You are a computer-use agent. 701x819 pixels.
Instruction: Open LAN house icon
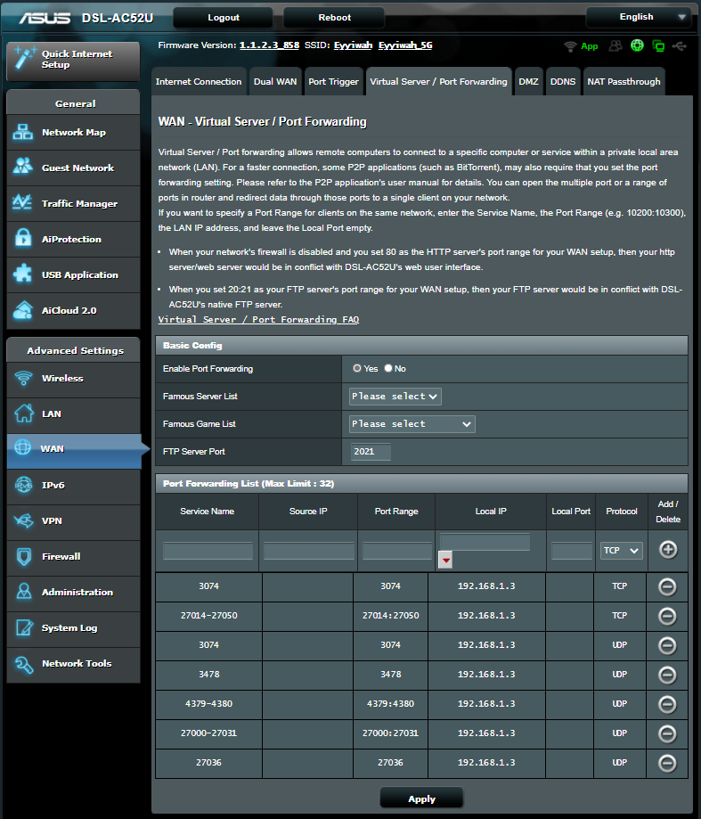tap(23, 414)
